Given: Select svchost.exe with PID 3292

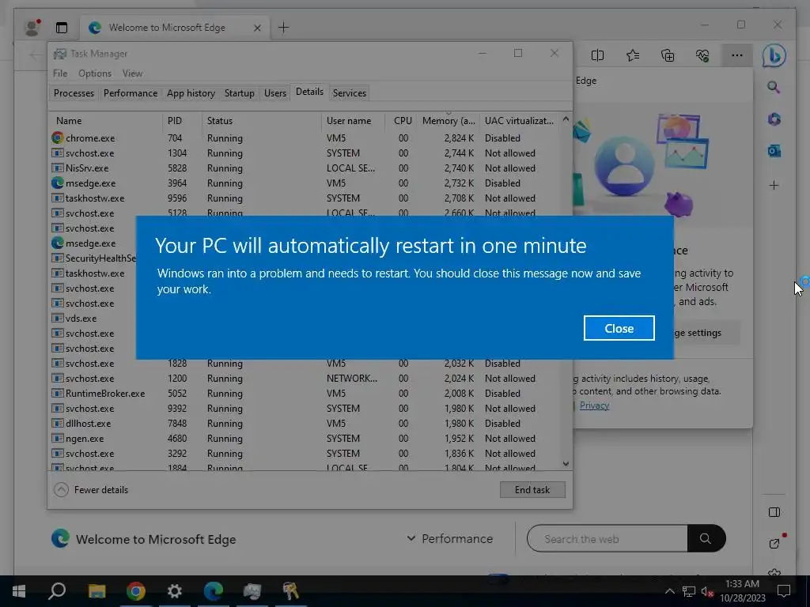Looking at the screenshot, I should 305,453.
